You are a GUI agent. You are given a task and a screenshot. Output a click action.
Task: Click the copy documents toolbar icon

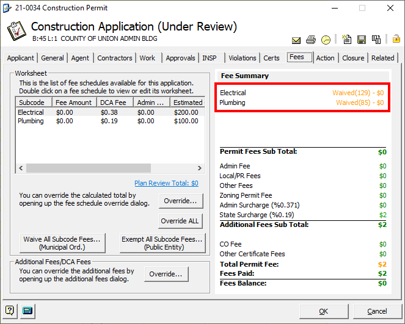(376, 40)
